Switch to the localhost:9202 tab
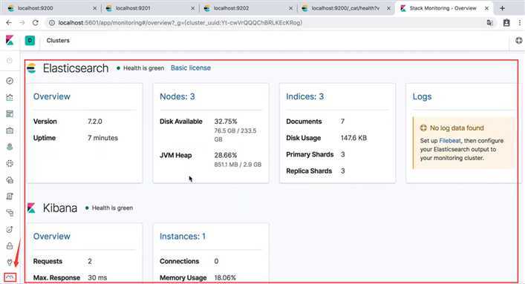The height and width of the screenshot is (284, 525). 247,8
